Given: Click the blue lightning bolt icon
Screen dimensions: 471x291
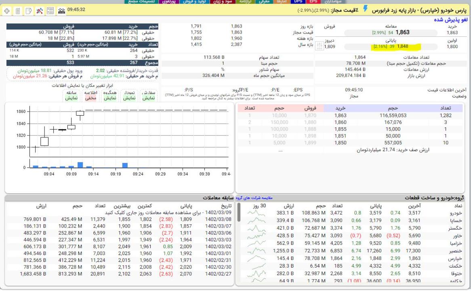Looking at the screenshot, I should point(366,9).
